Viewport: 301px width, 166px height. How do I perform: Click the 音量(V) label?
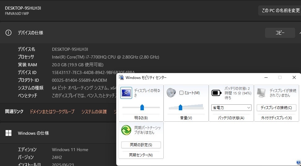coord(186,118)
